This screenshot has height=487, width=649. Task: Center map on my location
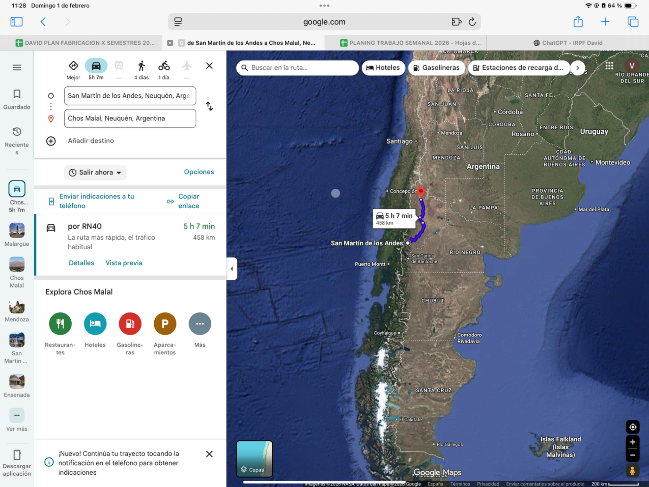point(633,427)
